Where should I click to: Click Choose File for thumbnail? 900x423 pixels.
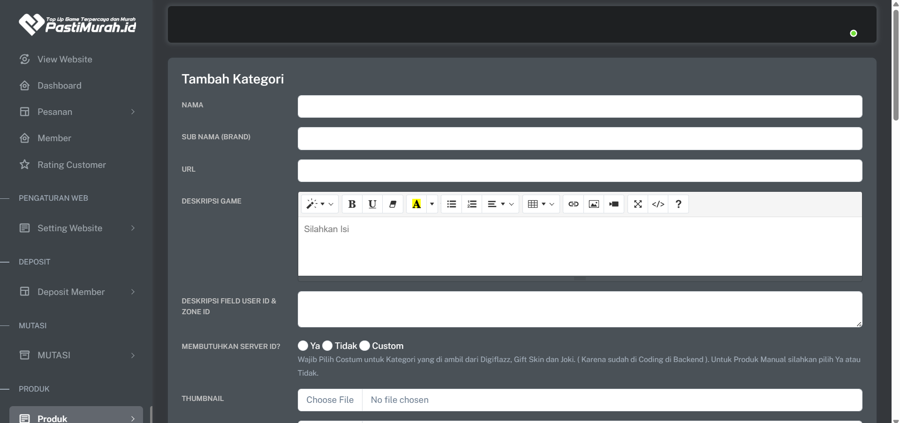click(x=330, y=400)
